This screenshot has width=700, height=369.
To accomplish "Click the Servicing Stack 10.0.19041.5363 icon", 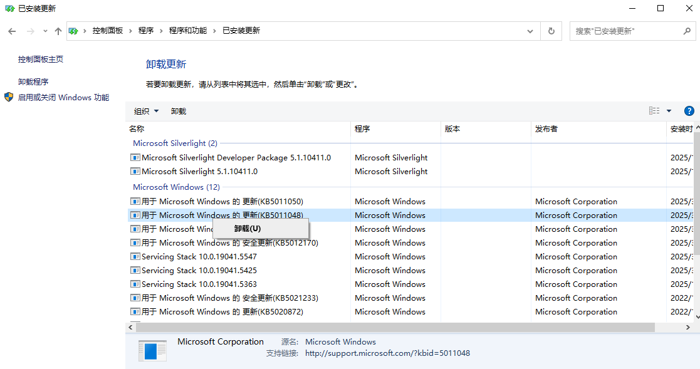I will point(135,284).
